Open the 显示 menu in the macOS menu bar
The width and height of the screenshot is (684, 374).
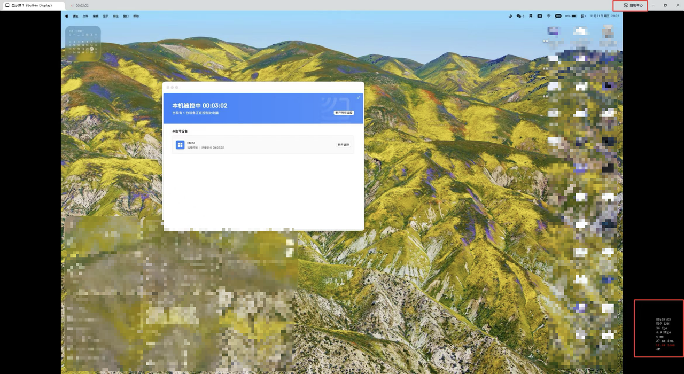(x=106, y=16)
